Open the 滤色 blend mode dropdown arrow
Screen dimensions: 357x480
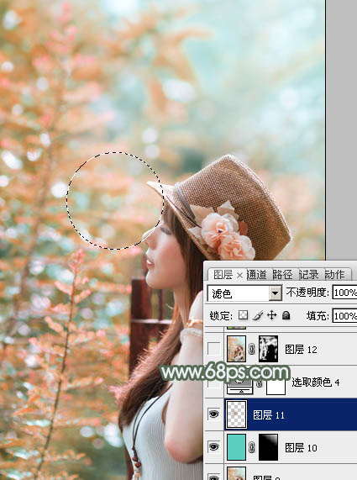pos(276,293)
